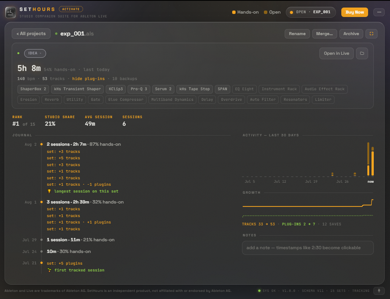Open the project folder icon
The width and height of the screenshot is (390, 299).
coord(362,54)
